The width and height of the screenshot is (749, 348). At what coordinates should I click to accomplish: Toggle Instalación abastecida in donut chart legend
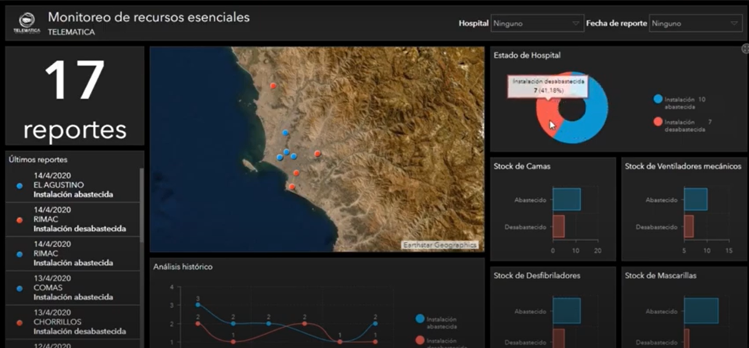pos(658,100)
